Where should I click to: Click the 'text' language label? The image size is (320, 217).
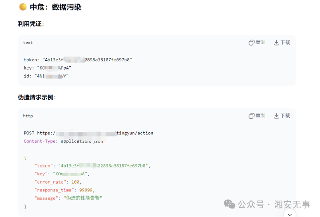(x=28, y=43)
